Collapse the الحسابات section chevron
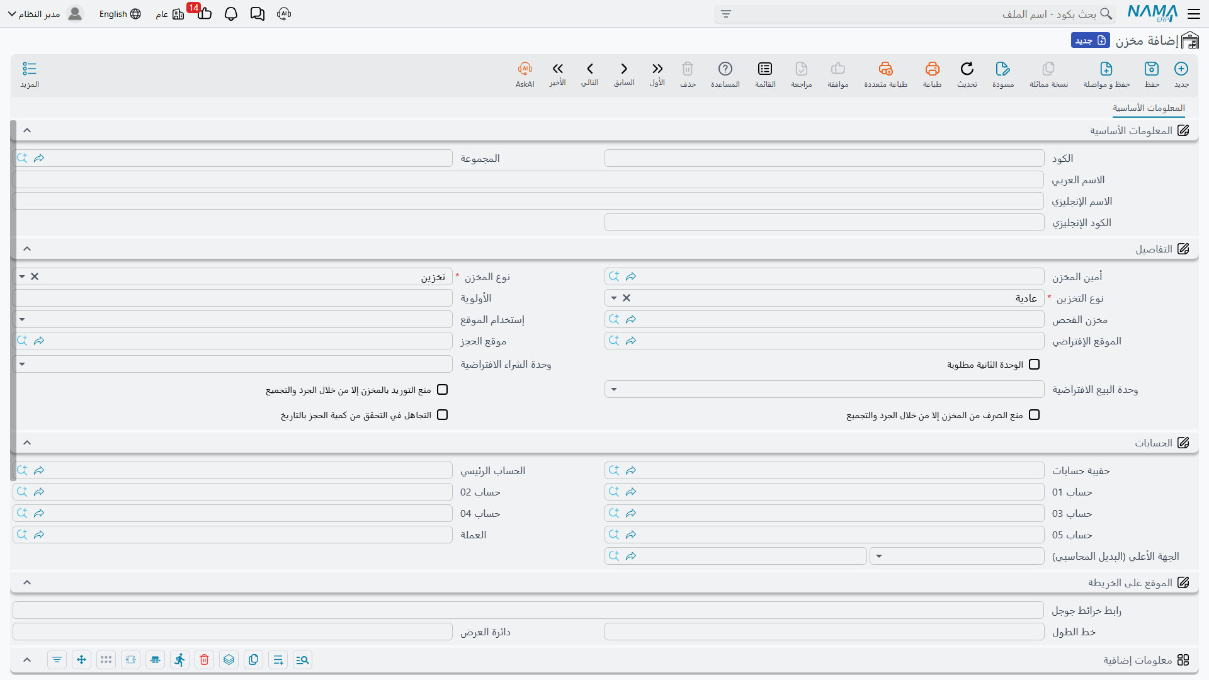The width and height of the screenshot is (1209, 680). pyautogui.click(x=27, y=443)
